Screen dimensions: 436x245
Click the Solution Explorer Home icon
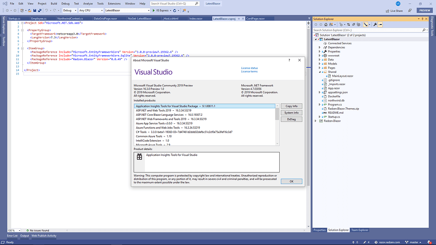[326, 24]
